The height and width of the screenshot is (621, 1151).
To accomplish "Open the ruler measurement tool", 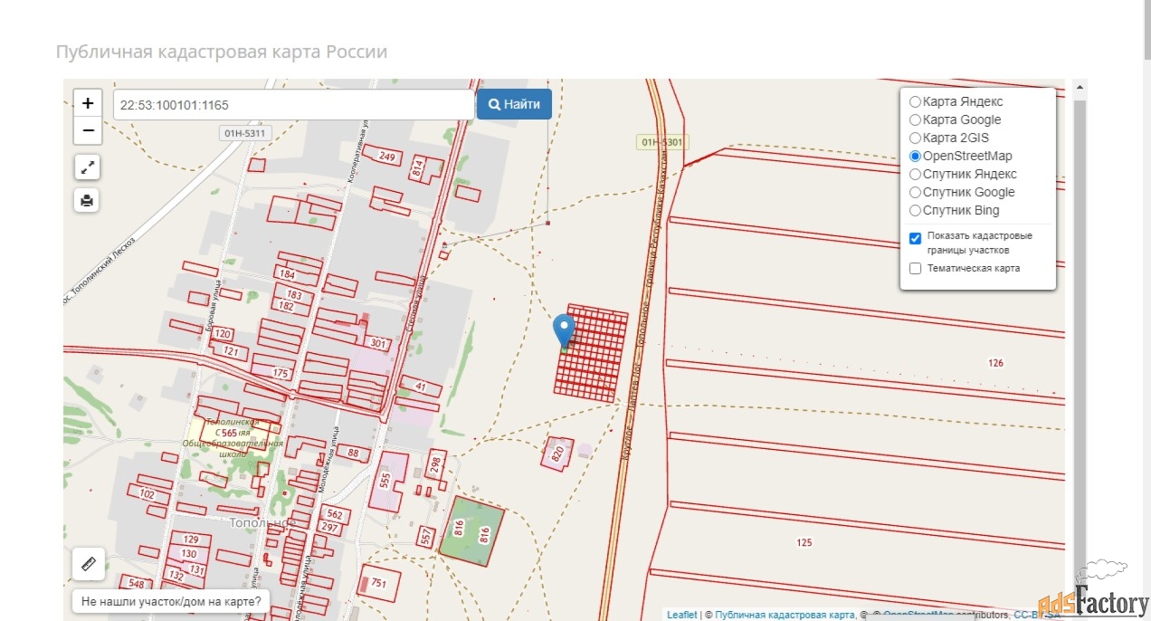I will 88,564.
